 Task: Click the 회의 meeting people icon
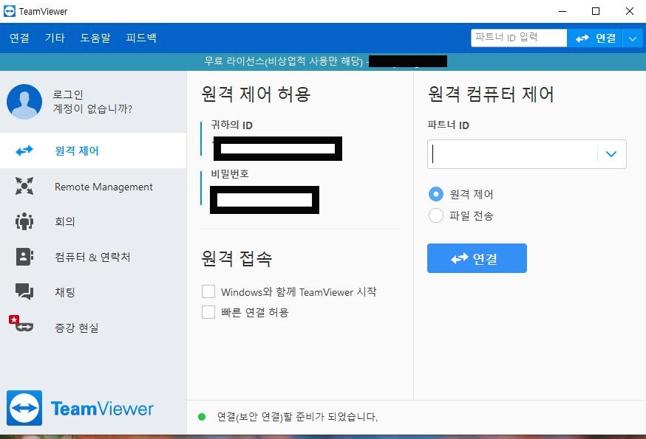point(24,221)
